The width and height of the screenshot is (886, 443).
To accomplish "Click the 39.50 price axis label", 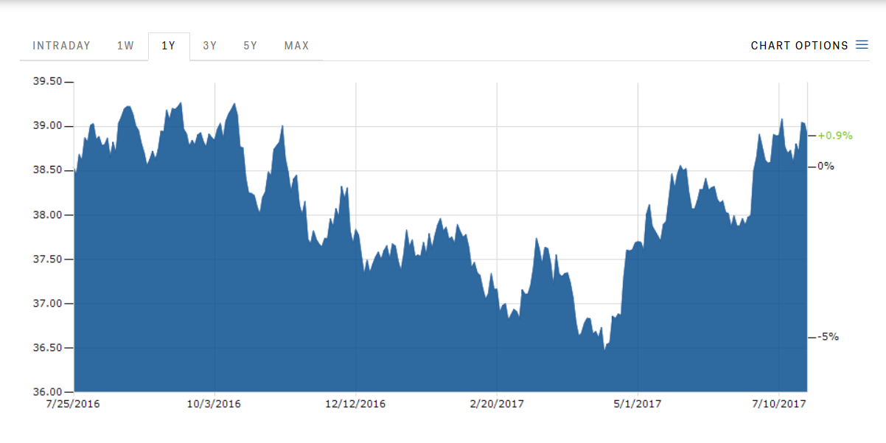I will coord(48,82).
